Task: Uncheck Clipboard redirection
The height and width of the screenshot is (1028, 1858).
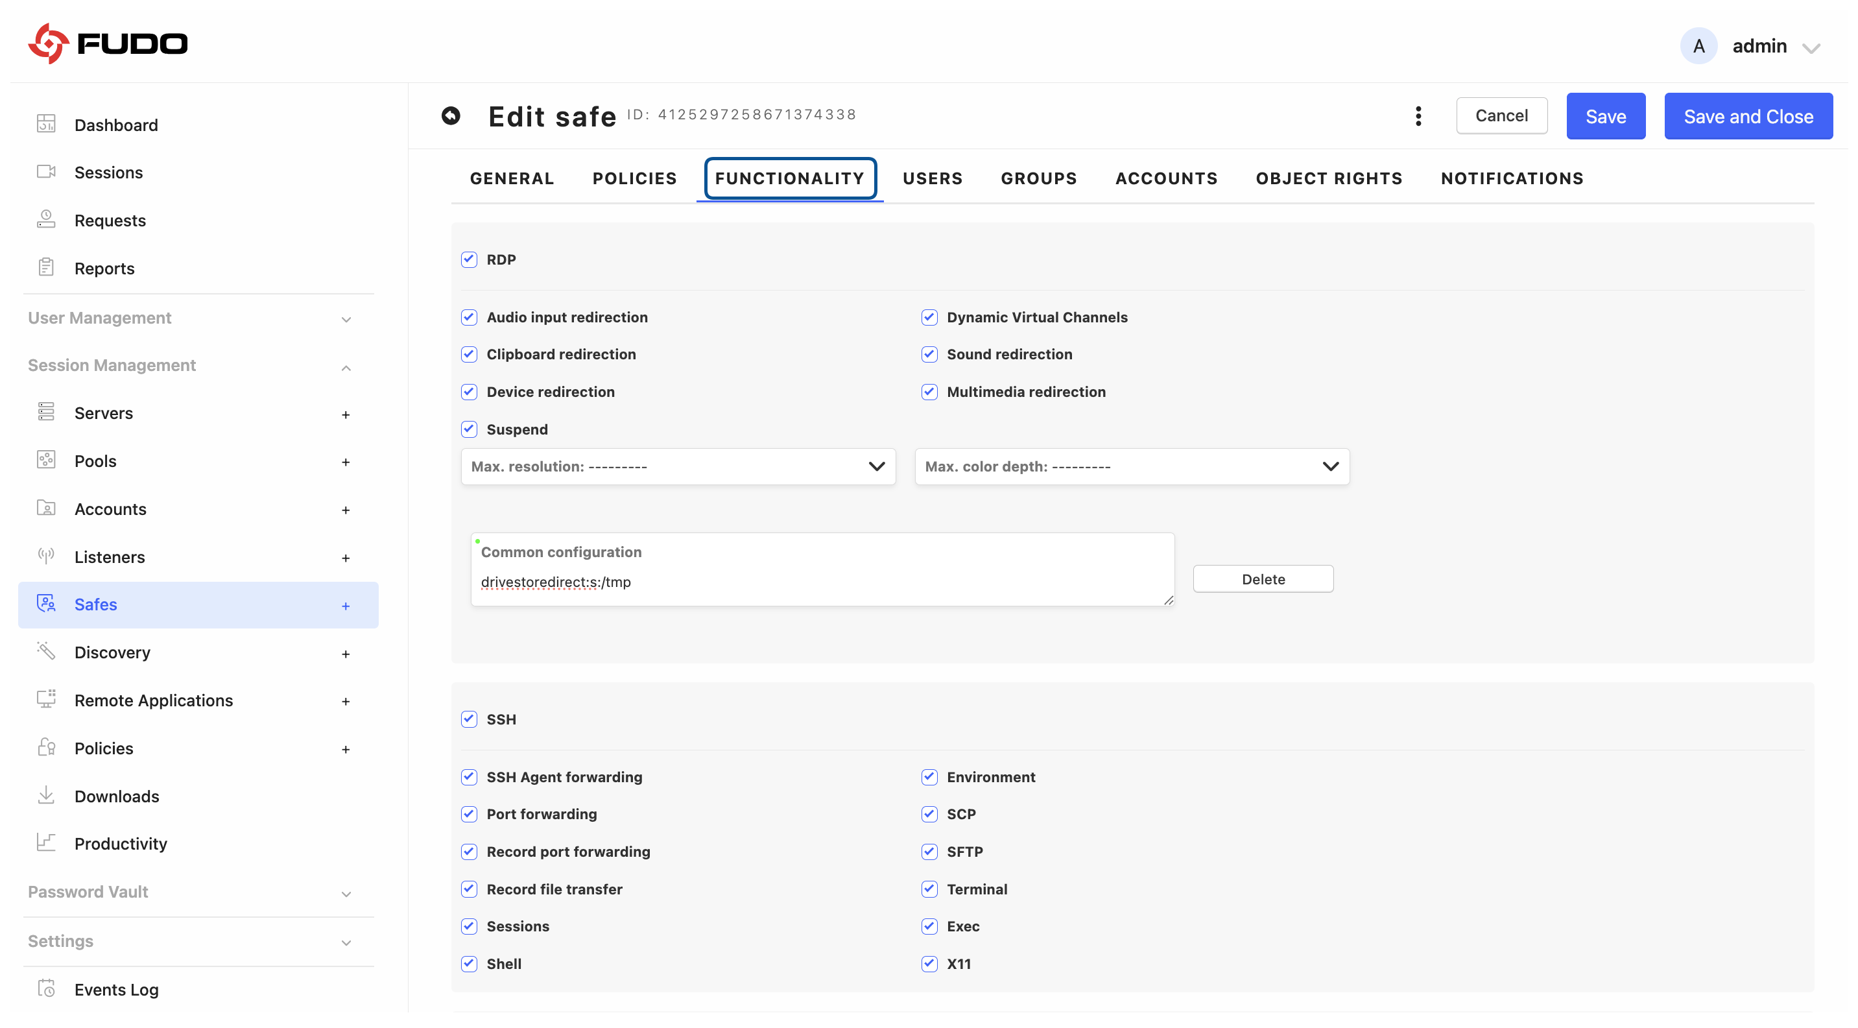Action: click(x=469, y=354)
